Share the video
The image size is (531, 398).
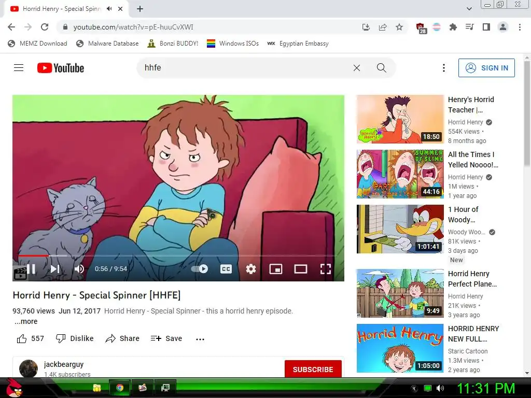(x=122, y=338)
